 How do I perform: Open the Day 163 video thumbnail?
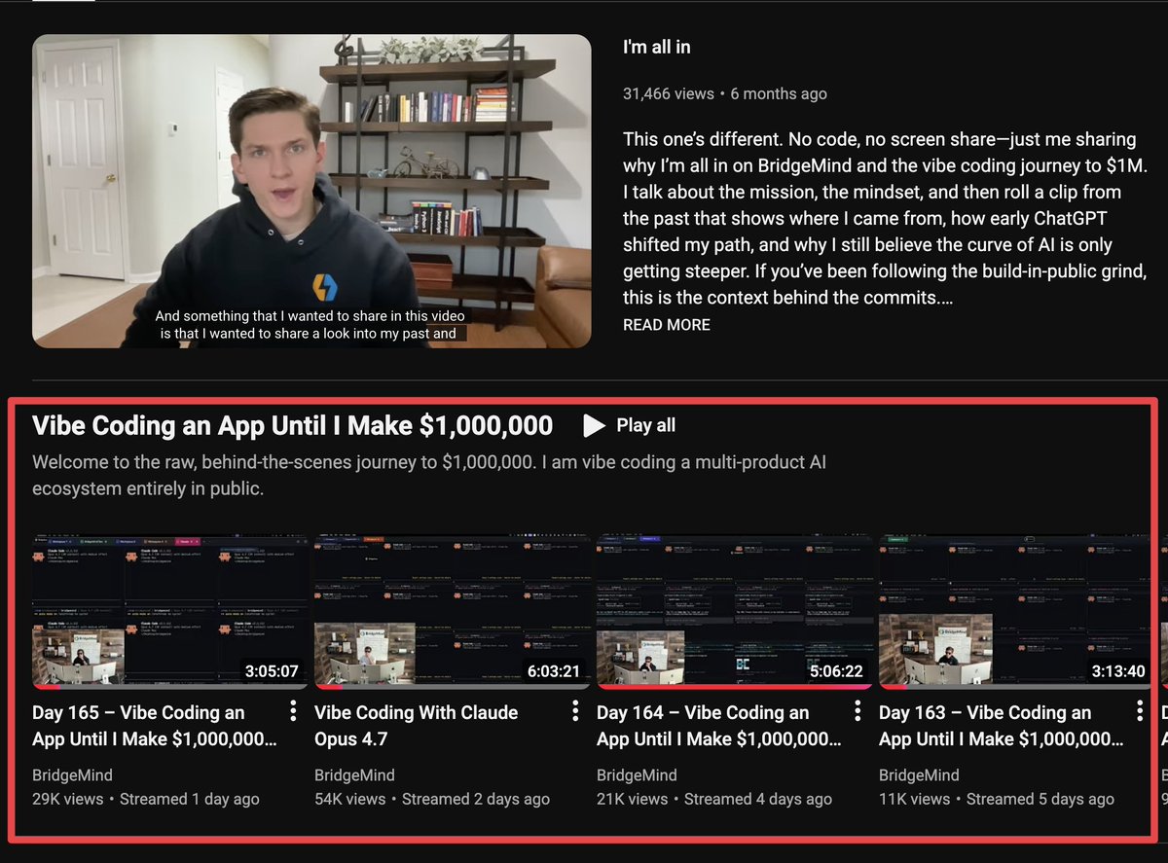click(1016, 611)
